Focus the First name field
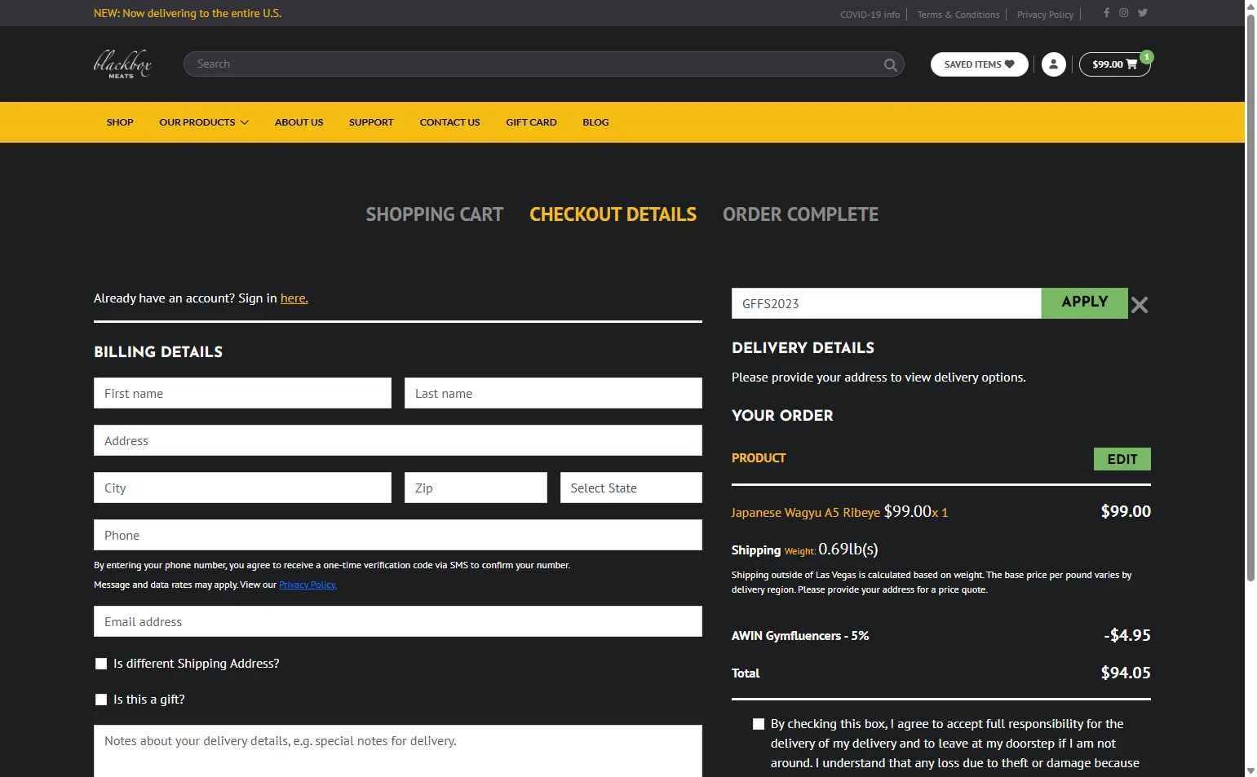The height and width of the screenshot is (777, 1257). point(242,393)
